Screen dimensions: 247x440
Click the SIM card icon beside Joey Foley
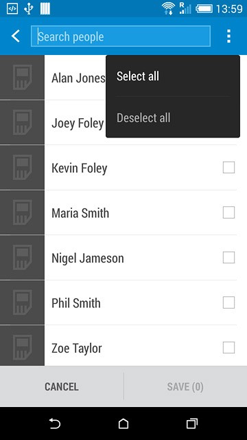22,122
